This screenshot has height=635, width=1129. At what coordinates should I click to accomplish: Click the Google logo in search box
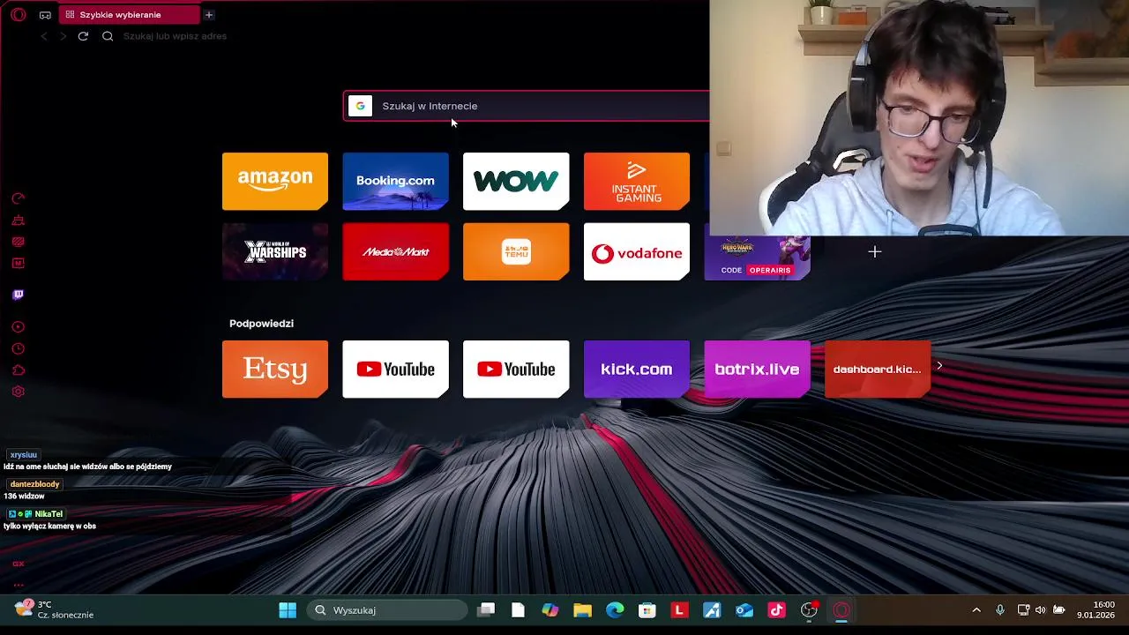(360, 106)
